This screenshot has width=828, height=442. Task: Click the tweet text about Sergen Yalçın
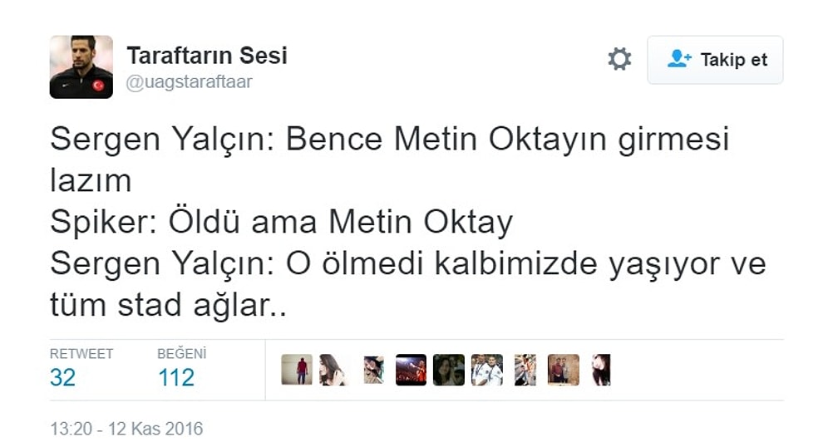407,222
